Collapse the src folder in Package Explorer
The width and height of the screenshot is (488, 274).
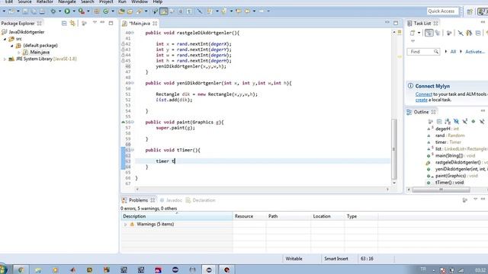tap(5, 39)
